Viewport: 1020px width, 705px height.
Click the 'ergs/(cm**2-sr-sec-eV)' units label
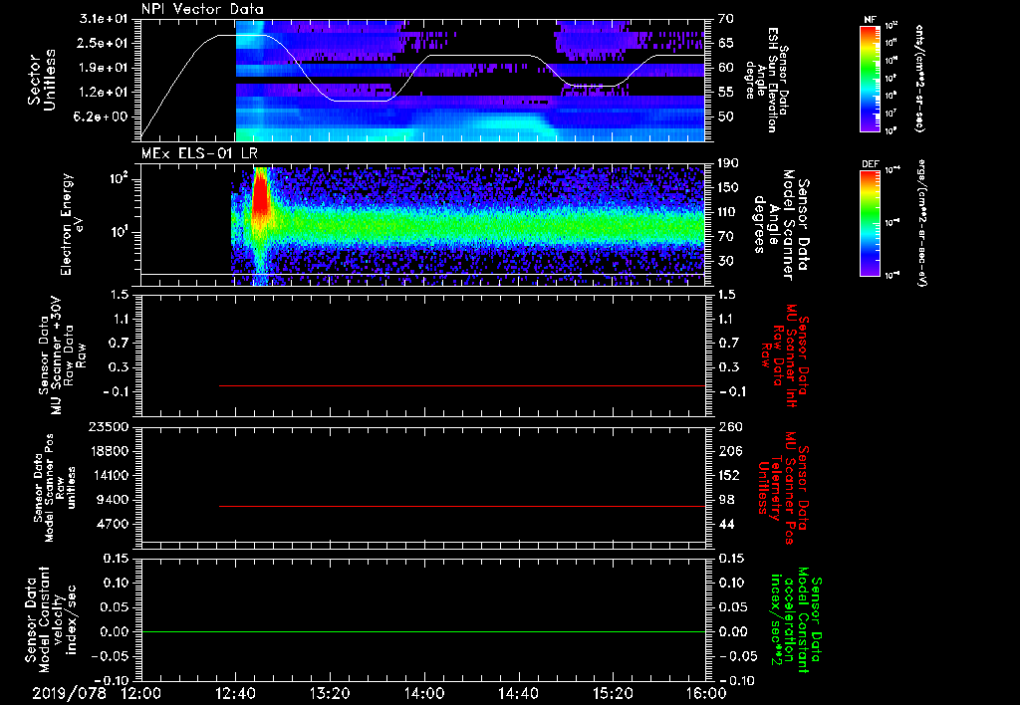tap(922, 222)
